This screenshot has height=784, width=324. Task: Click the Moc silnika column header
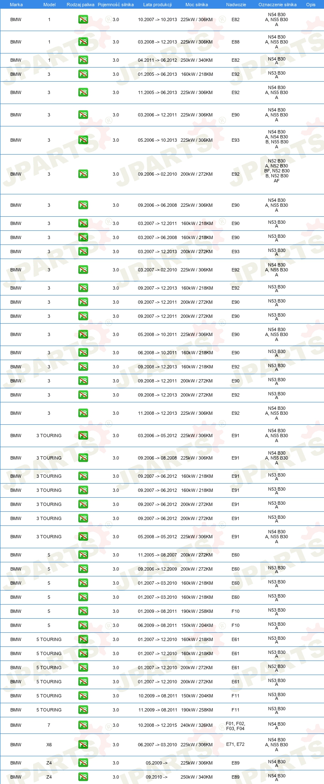point(197,5)
